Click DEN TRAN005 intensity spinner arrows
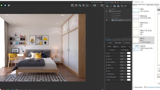This screenshot has width=160, height=90. tap(126, 62)
